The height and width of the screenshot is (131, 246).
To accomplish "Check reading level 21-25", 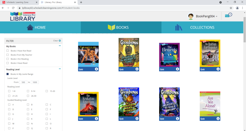I will tap(9, 96).
